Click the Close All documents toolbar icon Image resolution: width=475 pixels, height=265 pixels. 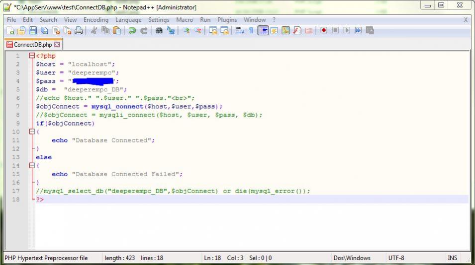[x=67, y=30]
